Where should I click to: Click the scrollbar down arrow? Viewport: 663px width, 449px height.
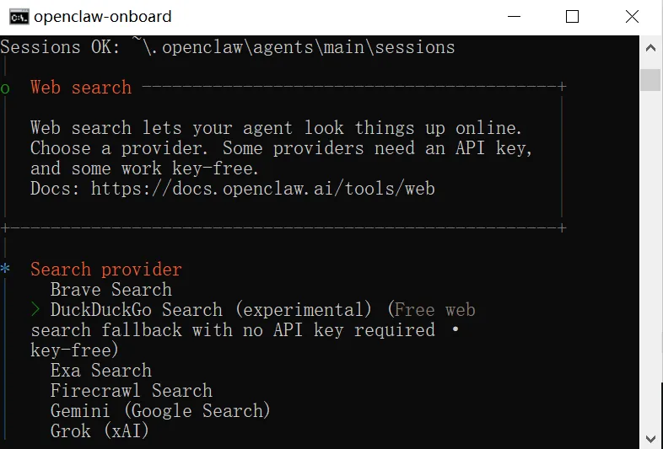pyautogui.click(x=650, y=437)
